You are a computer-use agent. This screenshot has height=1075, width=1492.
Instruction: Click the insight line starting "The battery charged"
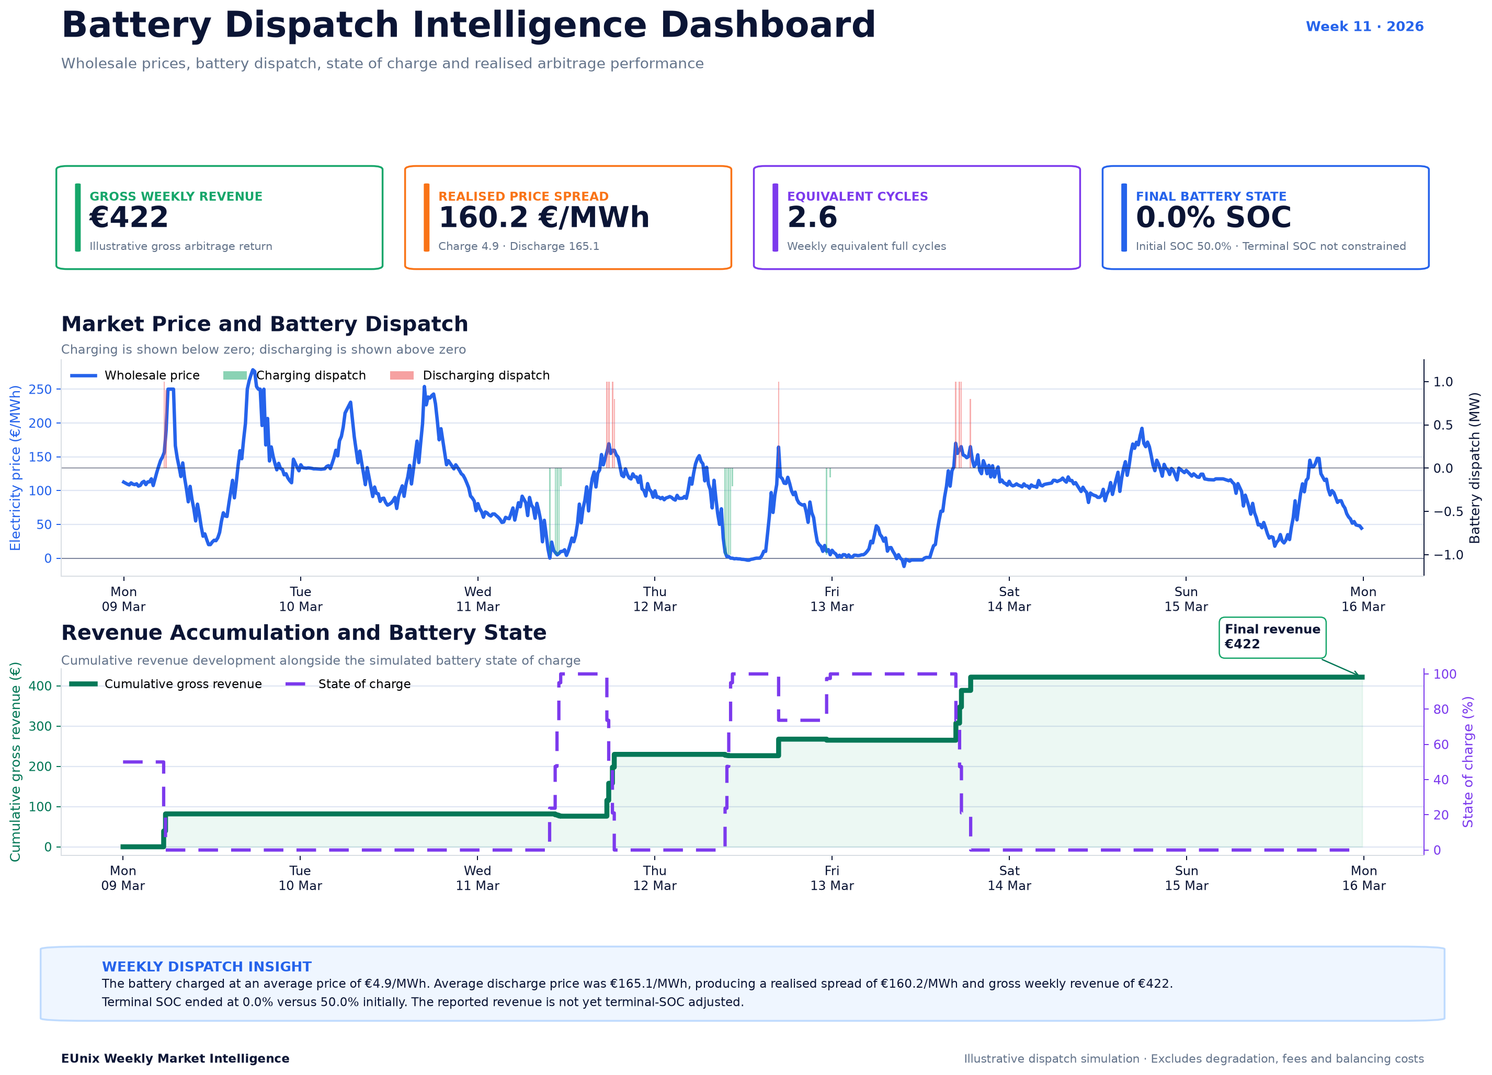(637, 983)
